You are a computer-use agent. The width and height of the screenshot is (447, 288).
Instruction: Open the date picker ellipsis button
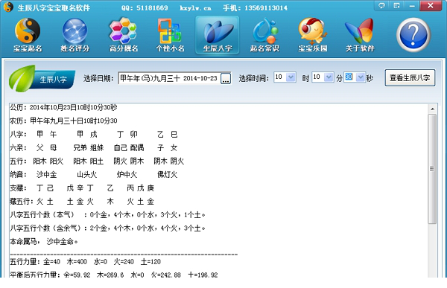coord(226,79)
